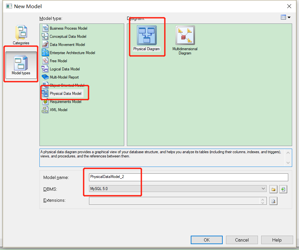Browse DBMS folder icon button
The height and width of the screenshot is (250, 299).
click(274, 189)
